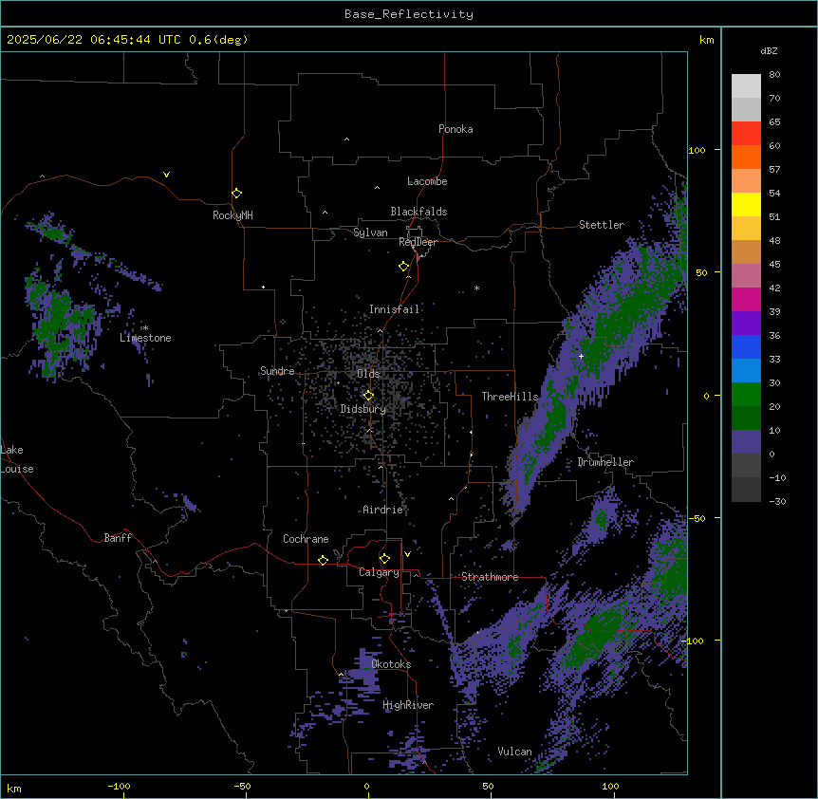Click the RedDeer city label
818x799 pixels.
[418, 242]
